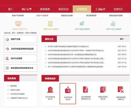Open the 住宅项目信息公示 hanging sign icon
This screenshot has width=131, height=108.
click(68, 90)
